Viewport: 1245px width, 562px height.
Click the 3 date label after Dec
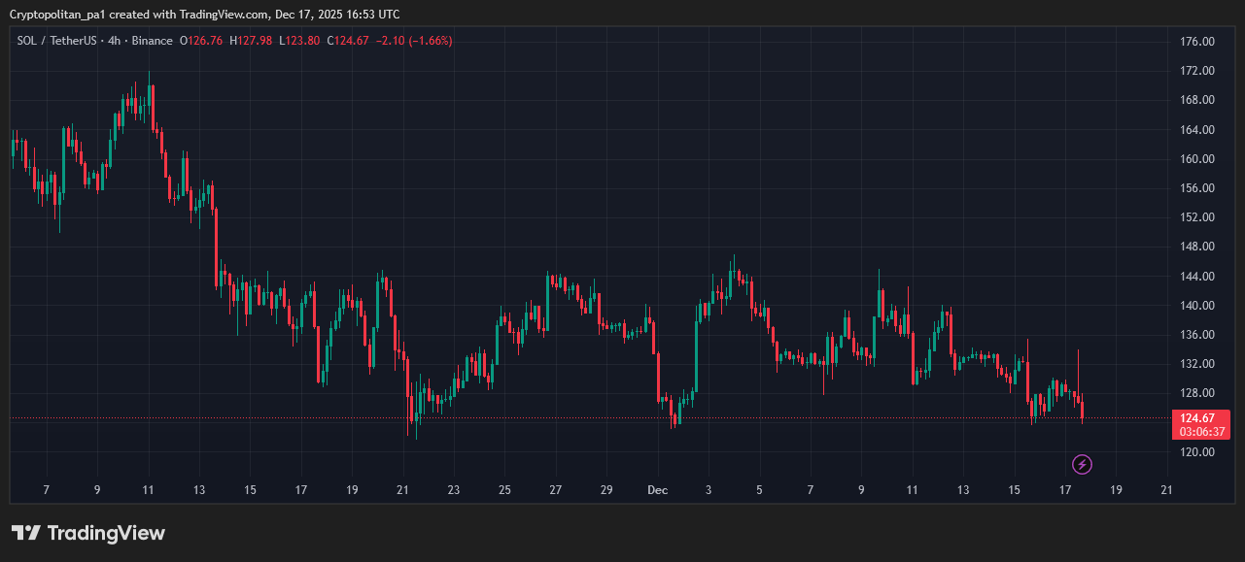[709, 490]
